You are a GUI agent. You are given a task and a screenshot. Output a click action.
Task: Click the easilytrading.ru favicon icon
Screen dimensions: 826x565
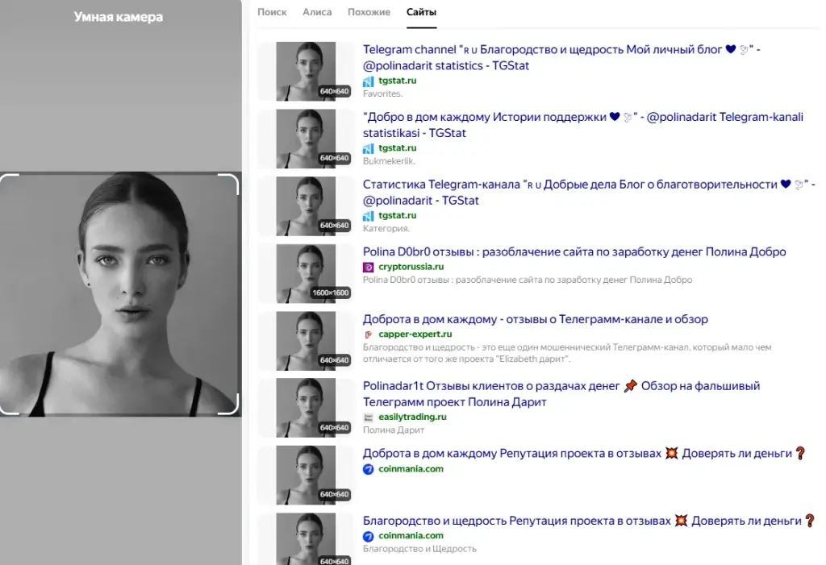(x=368, y=417)
